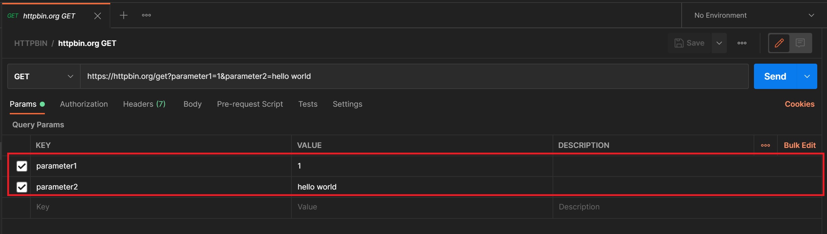Open the Save options dropdown arrow

click(x=719, y=43)
